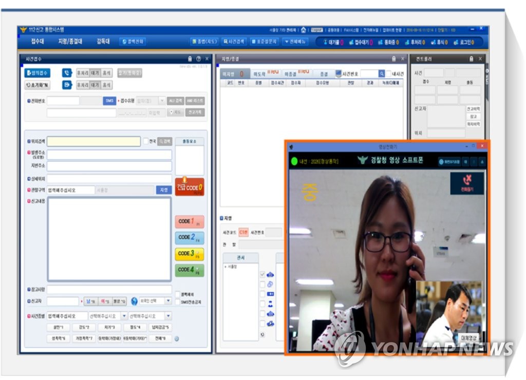The height and width of the screenshot is (380, 526).
Task: Click the 사건번호 search magnifier icon
Action: click(x=382, y=74)
